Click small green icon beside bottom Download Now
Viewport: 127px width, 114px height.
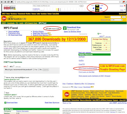(x=5, y=103)
